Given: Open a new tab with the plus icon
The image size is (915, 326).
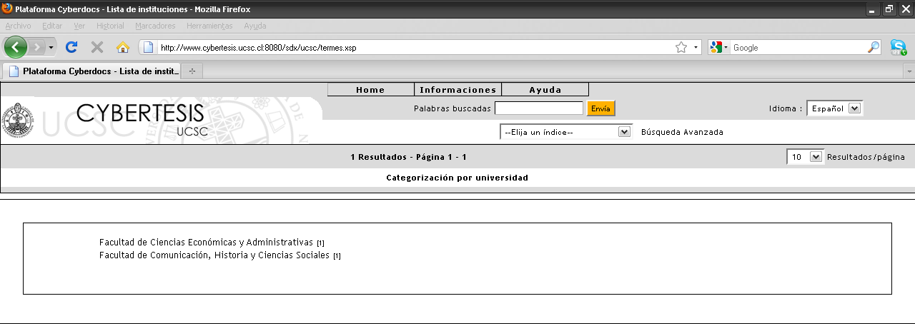Looking at the screenshot, I should [x=192, y=71].
